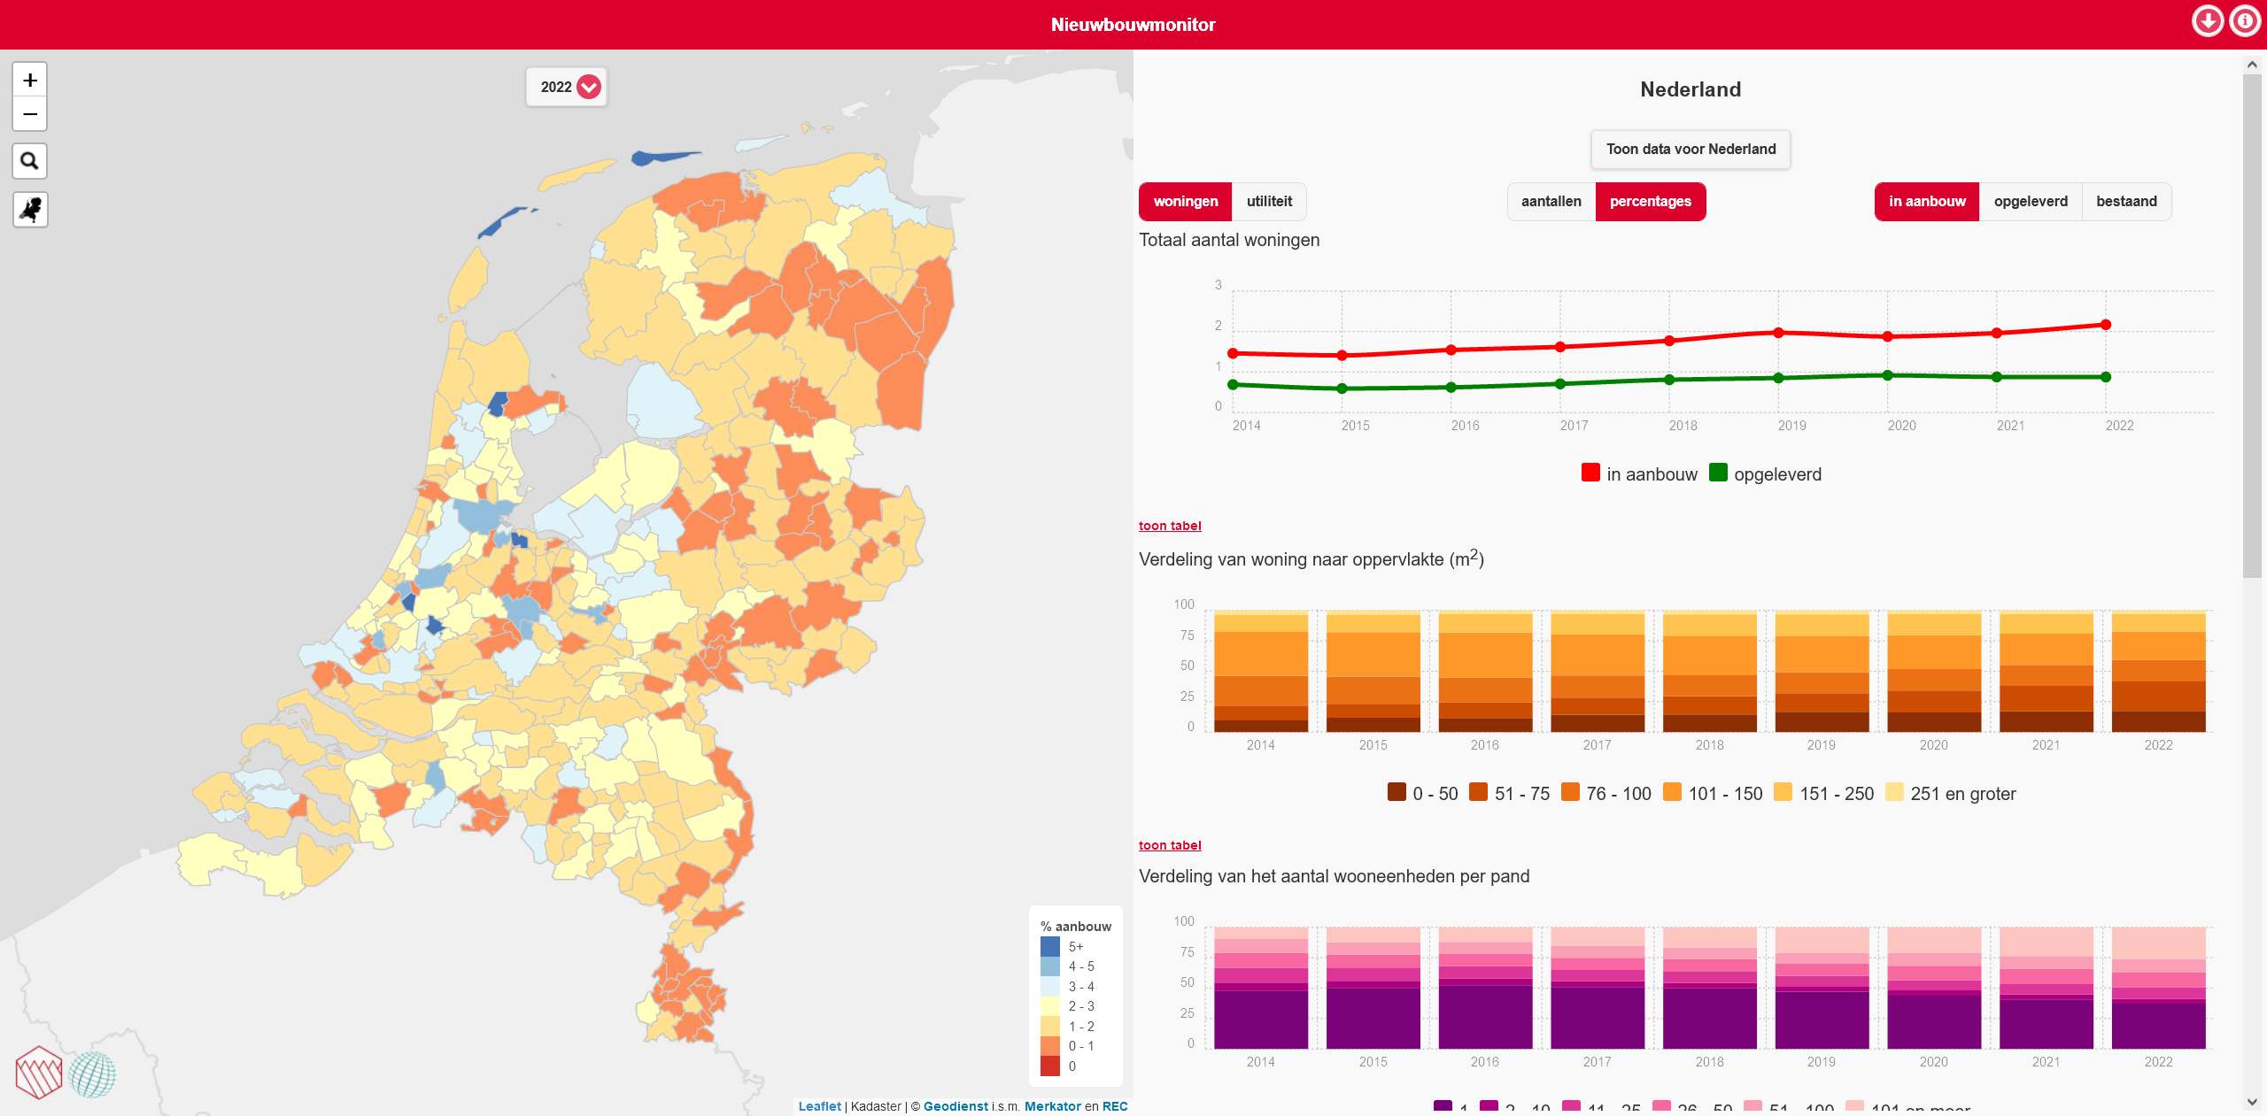Open the info icon in header
The width and height of the screenshot is (2267, 1116).
point(2245,21)
